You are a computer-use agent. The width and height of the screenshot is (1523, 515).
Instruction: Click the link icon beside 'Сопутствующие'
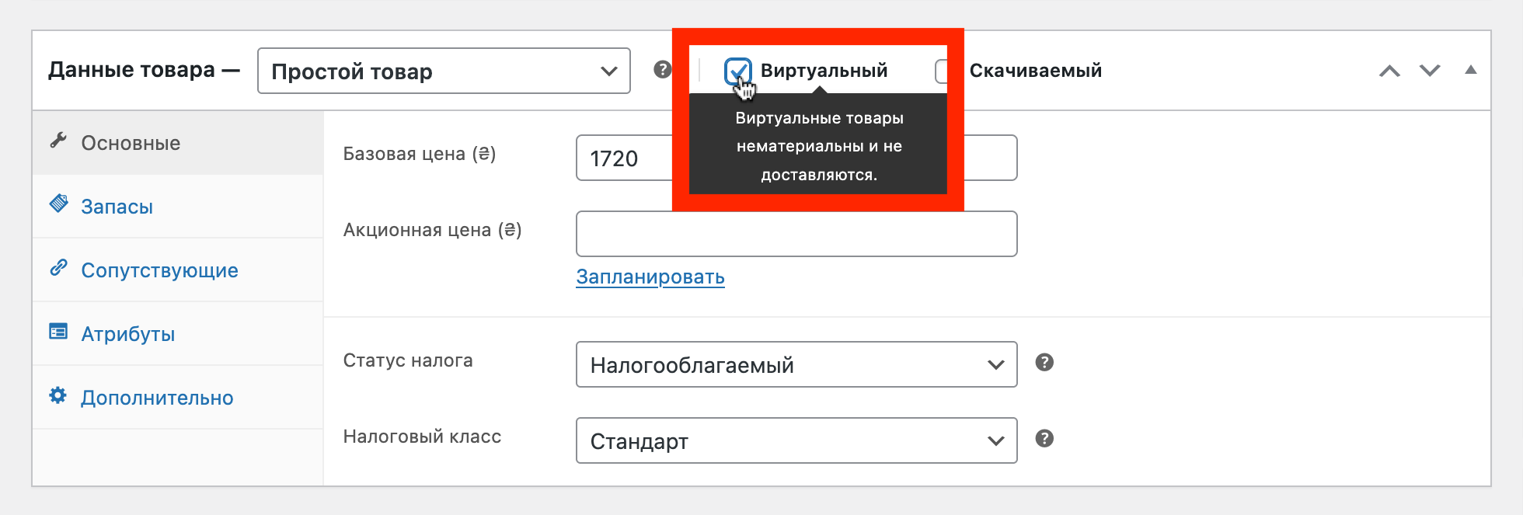coord(58,267)
